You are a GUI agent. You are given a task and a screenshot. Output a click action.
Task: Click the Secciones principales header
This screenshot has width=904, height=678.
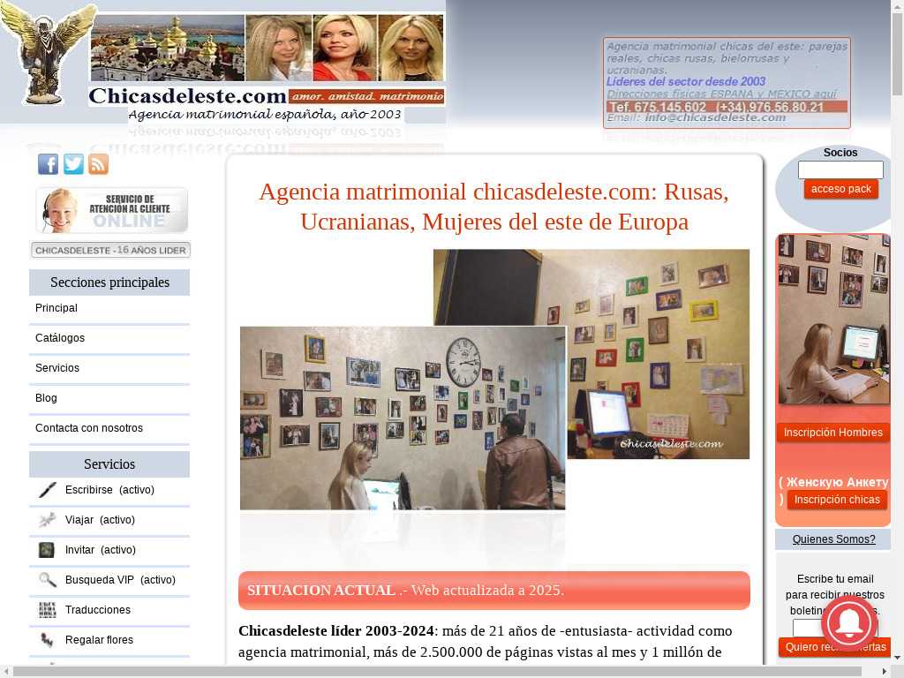click(109, 282)
